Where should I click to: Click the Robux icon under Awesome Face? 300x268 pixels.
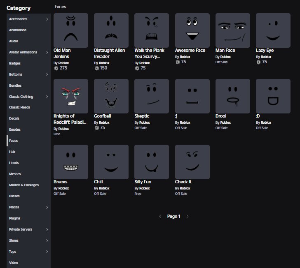(178, 62)
